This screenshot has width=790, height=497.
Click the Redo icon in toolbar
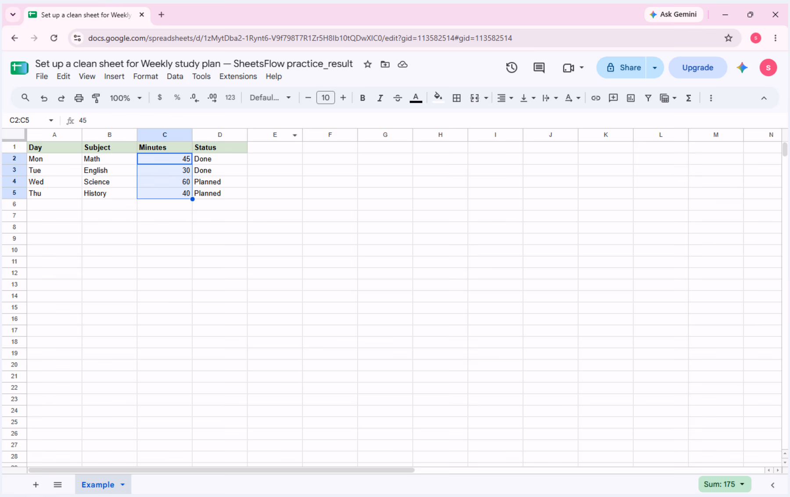pyautogui.click(x=61, y=98)
